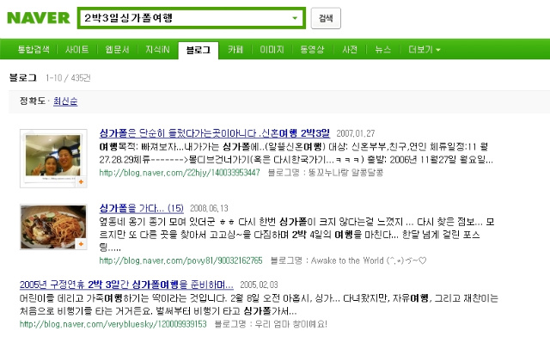Switch to the 이미지 tab

pos(272,50)
